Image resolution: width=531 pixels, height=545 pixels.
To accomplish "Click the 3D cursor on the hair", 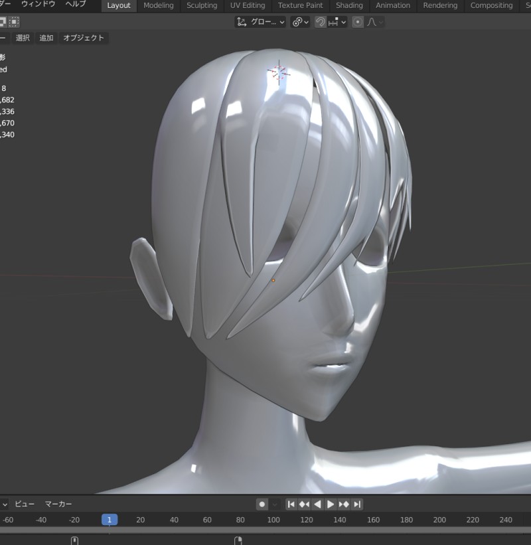I will tap(278, 72).
